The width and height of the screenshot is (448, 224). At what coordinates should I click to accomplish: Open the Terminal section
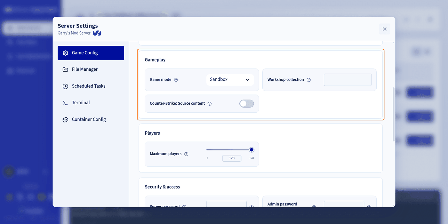tap(91, 103)
